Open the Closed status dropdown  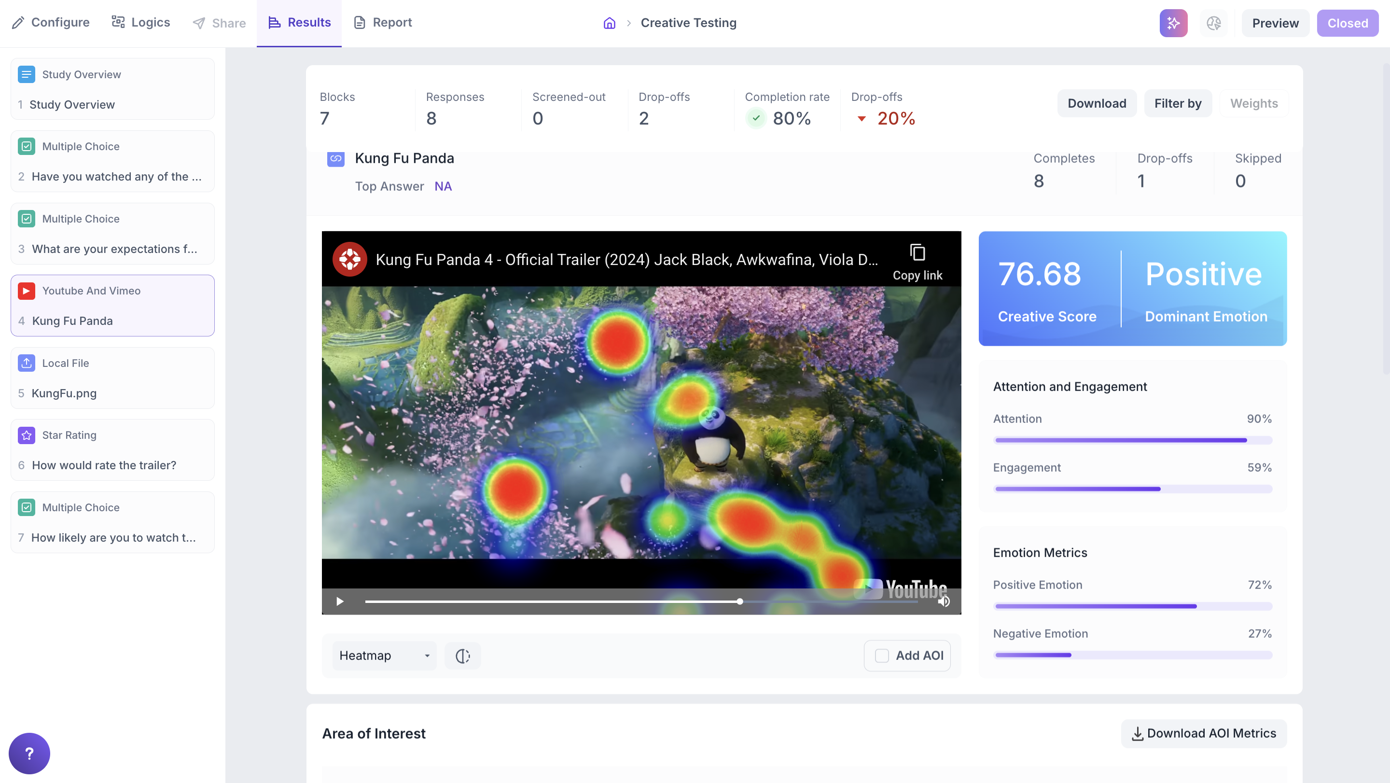point(1348,23)
